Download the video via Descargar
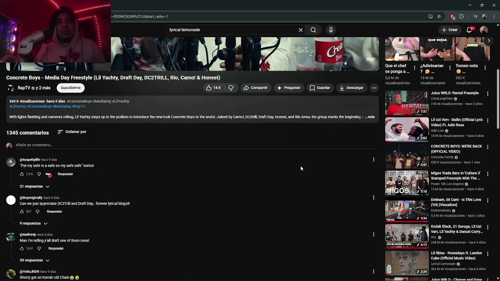The image size is (500, 281). tap(351, 88)
